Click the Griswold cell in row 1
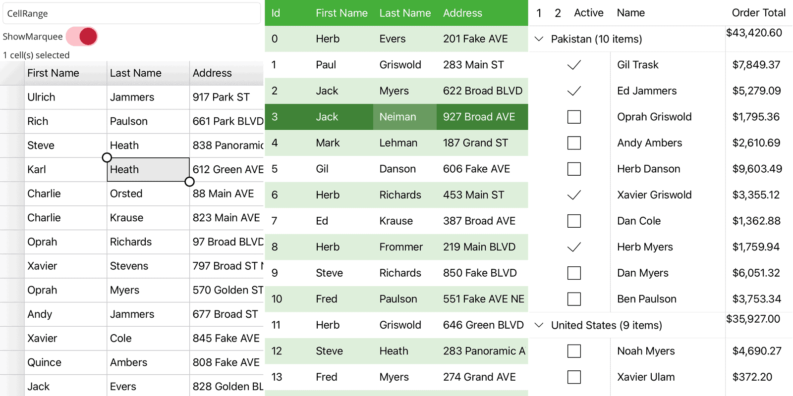Screen dimensions: 793x396 [405, 65]
